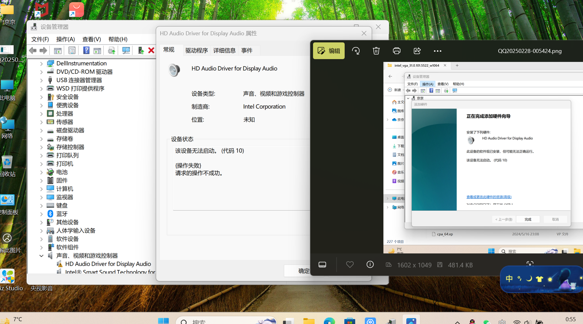The height and width of the screenshot is (324, 583).
Task: Select the 安全设备 tree item
Action: click(67, 97)
